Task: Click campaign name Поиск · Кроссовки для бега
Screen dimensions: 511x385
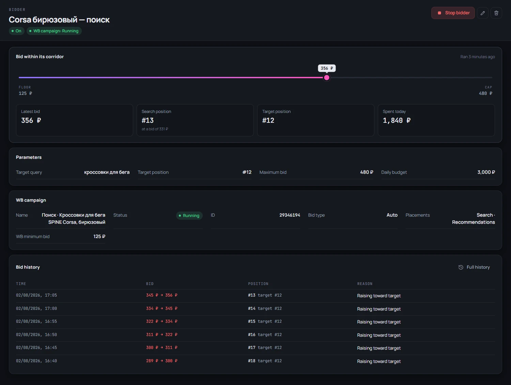Action: coord(74,219)
